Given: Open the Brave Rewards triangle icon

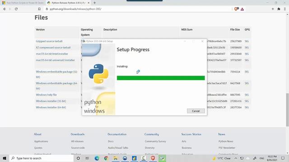Looking at the screenshot, I should (x=242, y=9).
